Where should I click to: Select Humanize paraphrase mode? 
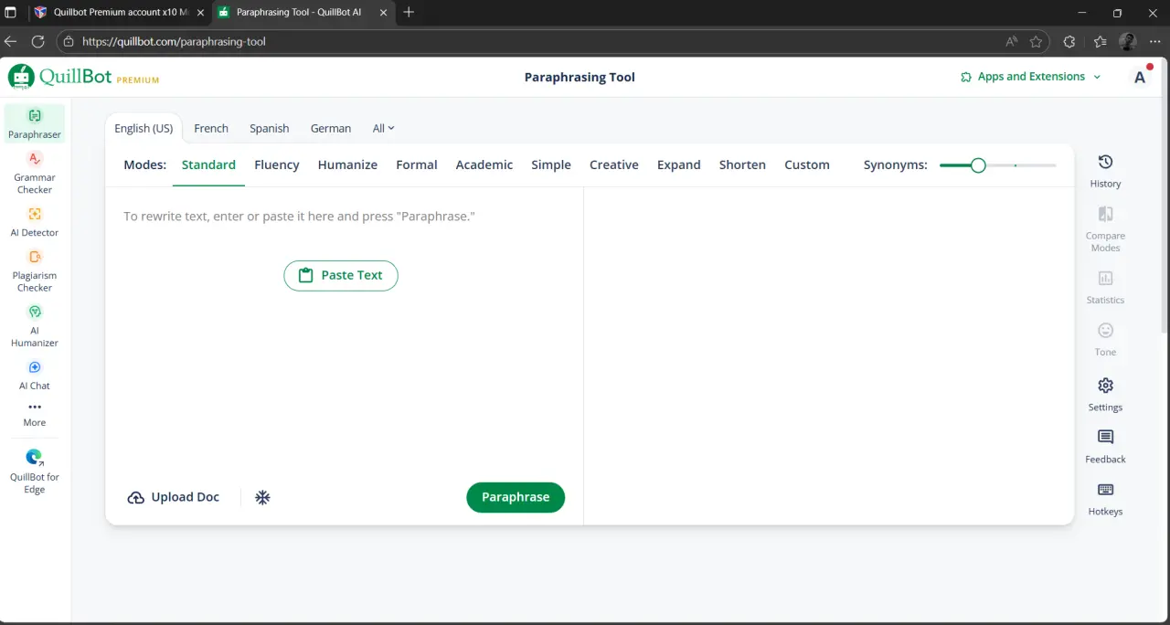[x=347, y=165]
